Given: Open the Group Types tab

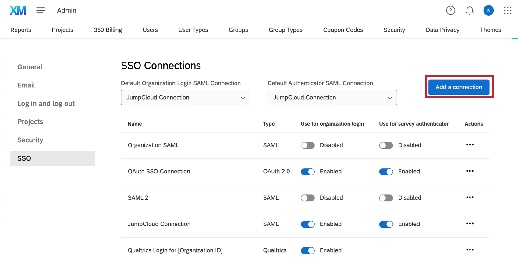Looking at the screenshot, I should coord(286,30).
